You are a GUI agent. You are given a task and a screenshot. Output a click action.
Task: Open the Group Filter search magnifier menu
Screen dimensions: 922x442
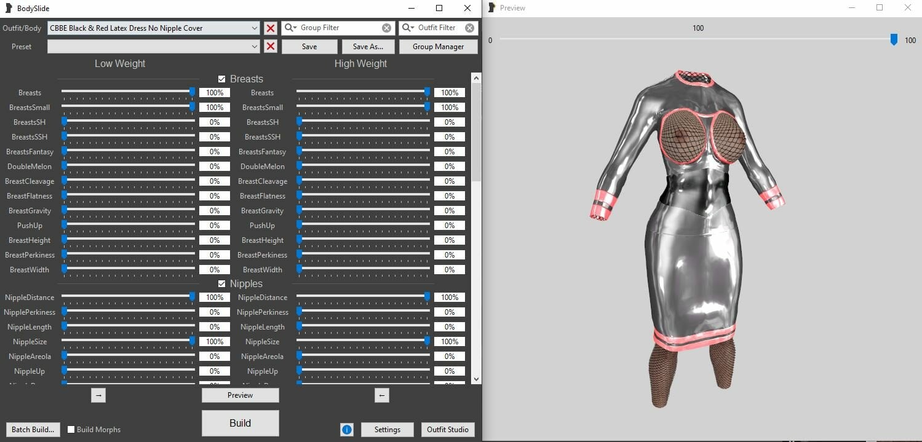[x=290, y=28]
